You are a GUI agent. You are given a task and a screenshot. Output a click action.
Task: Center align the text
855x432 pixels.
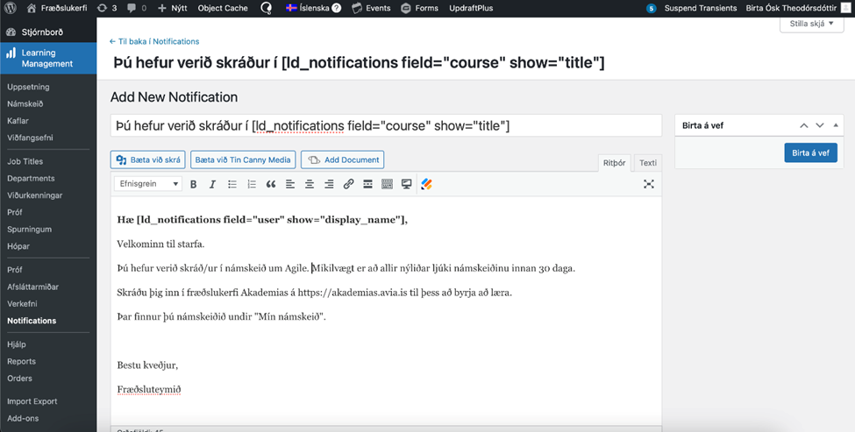point(310,184)
